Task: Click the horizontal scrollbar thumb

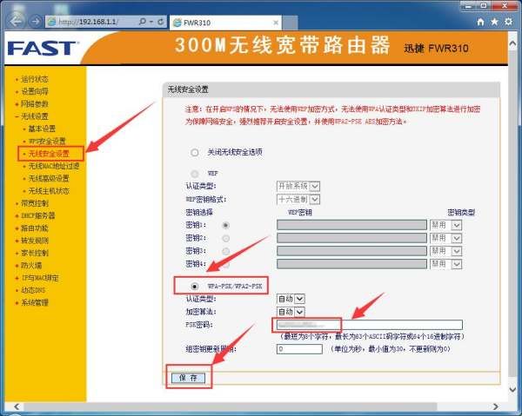Action: 231,406
